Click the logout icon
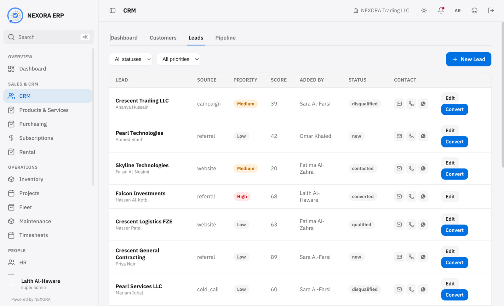Screen dimensions: 504x306 pyautogui.click(x=491, y=10)
